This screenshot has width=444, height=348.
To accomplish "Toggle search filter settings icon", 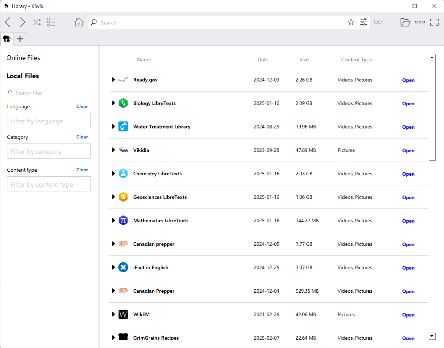I will pyautogui.click(x=363, y=22).
